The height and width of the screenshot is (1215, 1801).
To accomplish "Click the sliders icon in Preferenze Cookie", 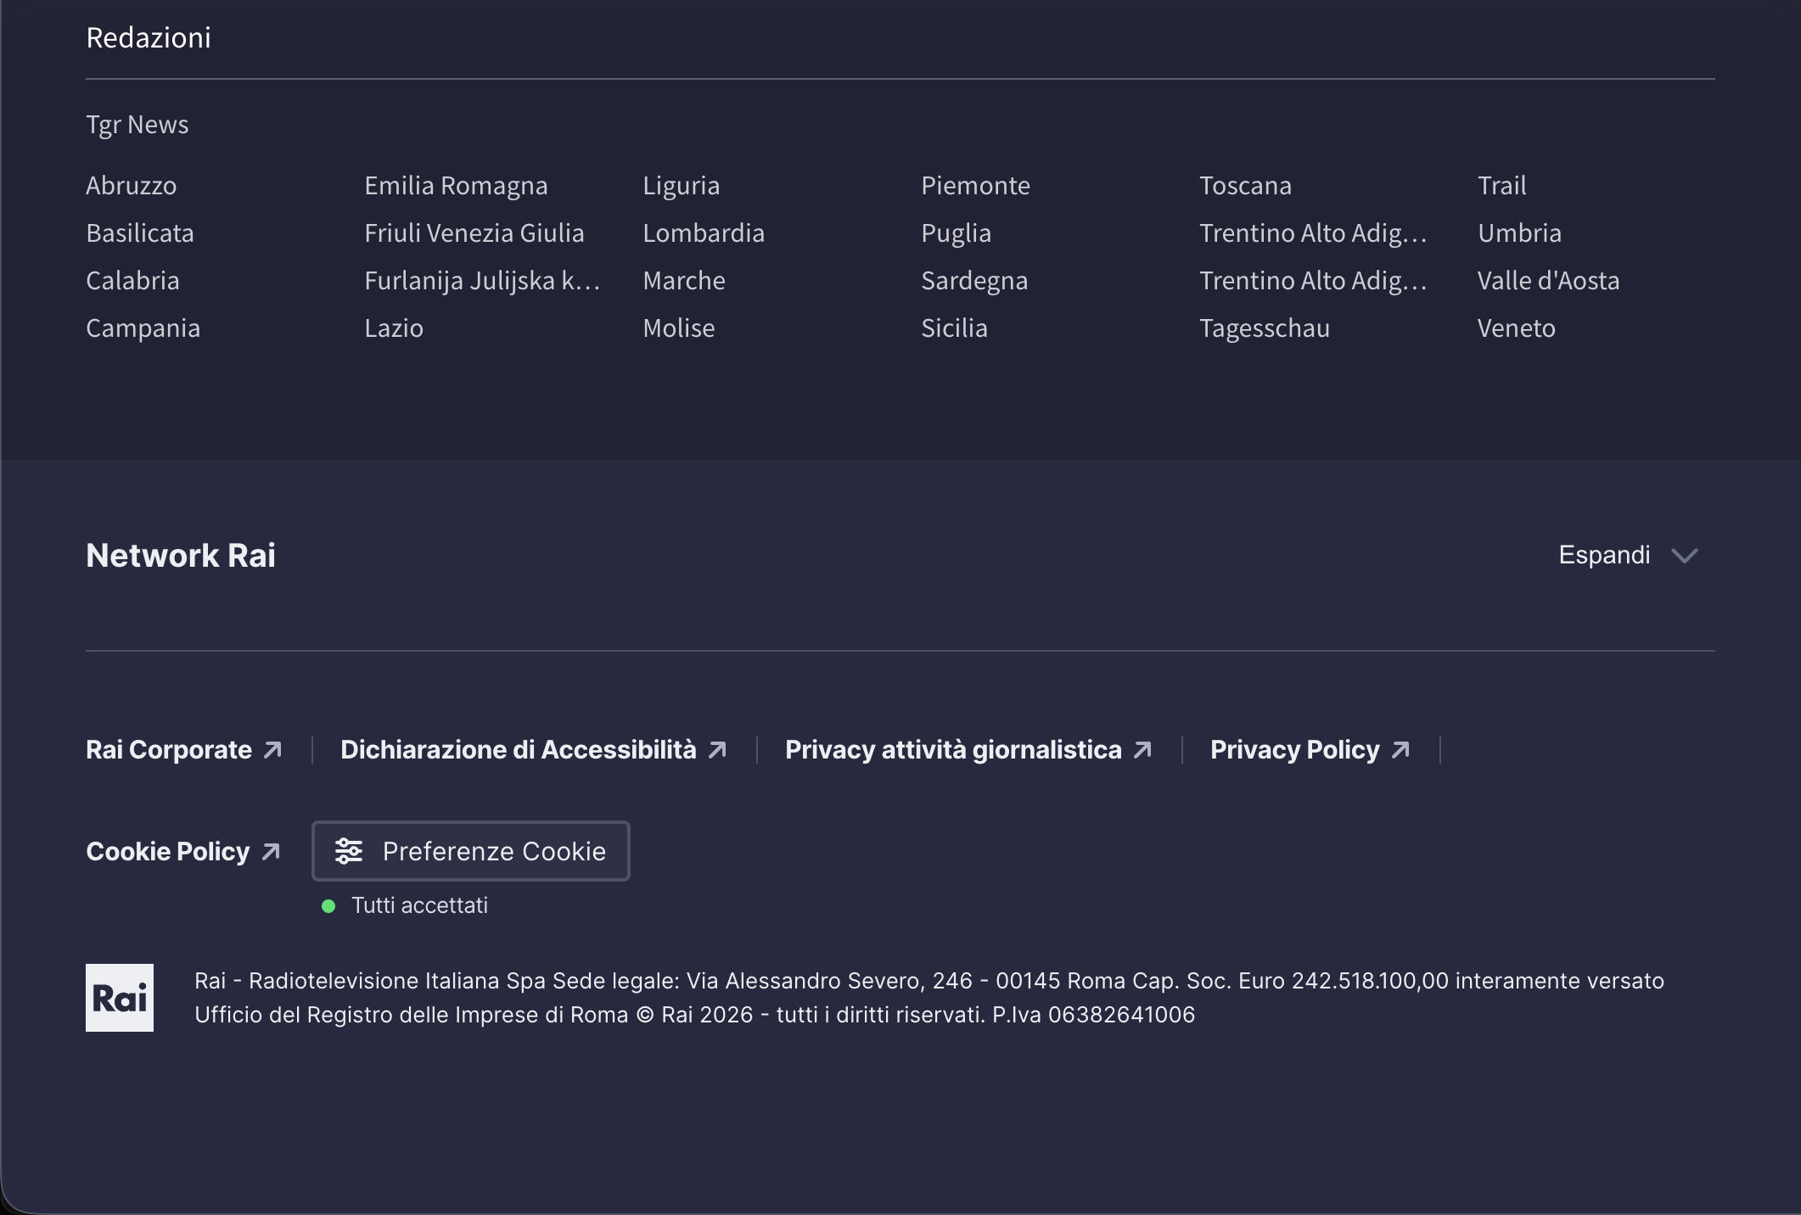I will 349,851.
